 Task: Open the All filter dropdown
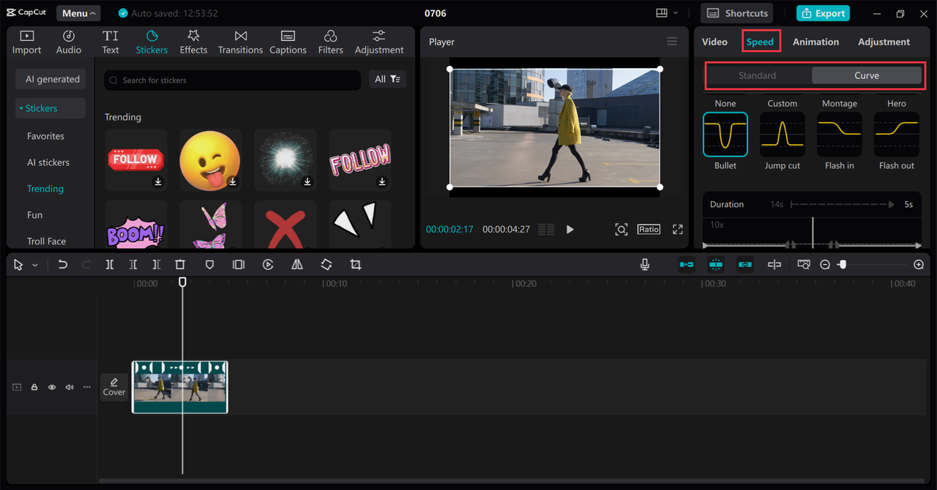[387, 79]
